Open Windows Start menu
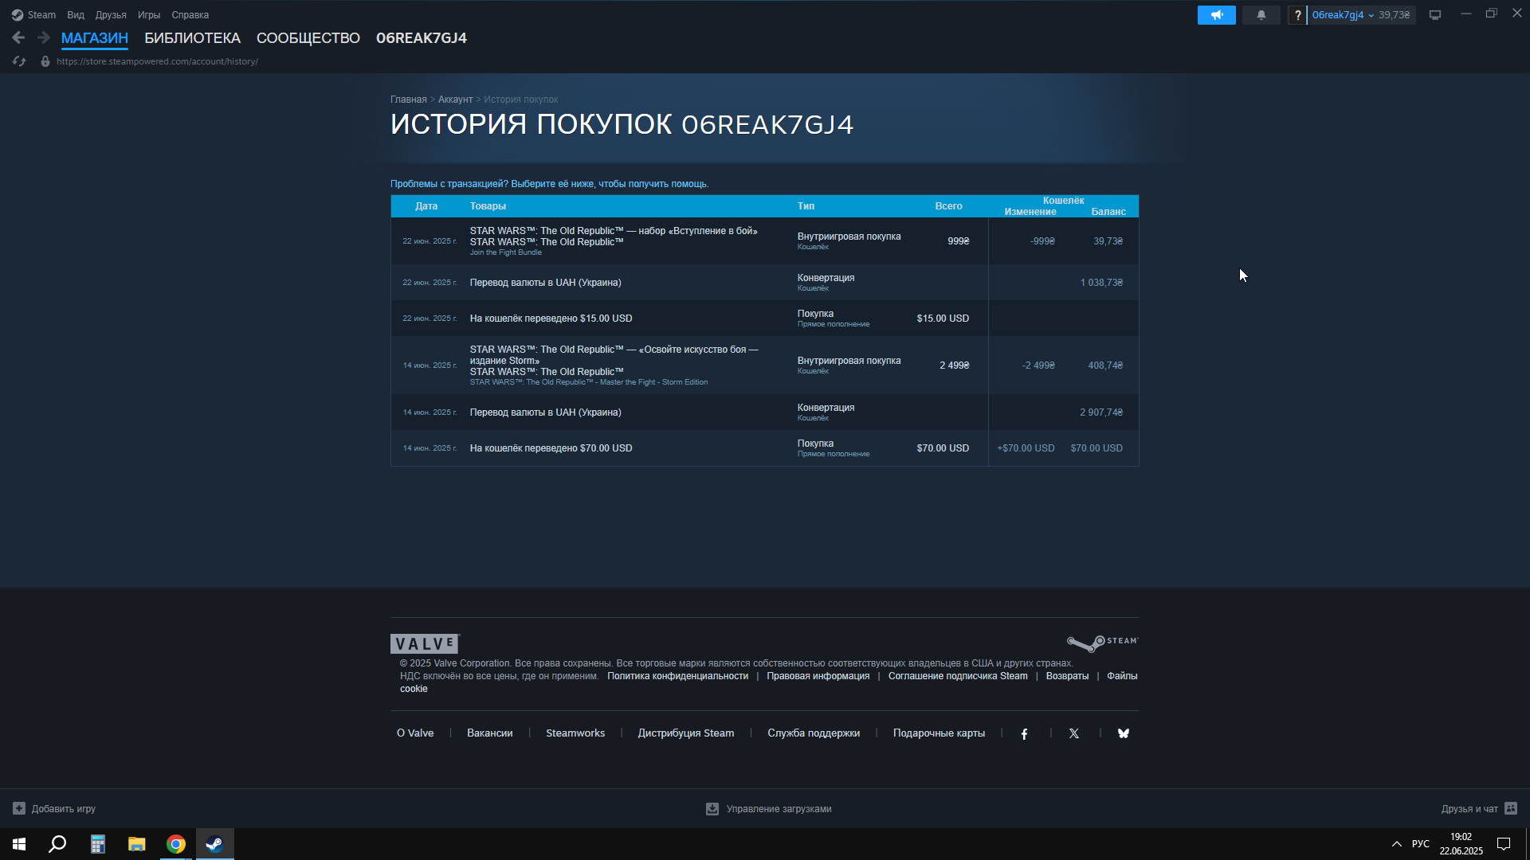 19,844
